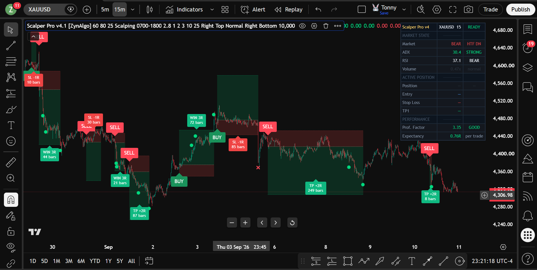
Task: Open more options for Scalper Pro indicator
Action: point(337,26)
